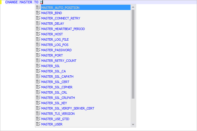The width and height of the screenshot is (197, 131).
Task: Select MASTER_SSL_CERT suggestion
Action: coord(83,82)
